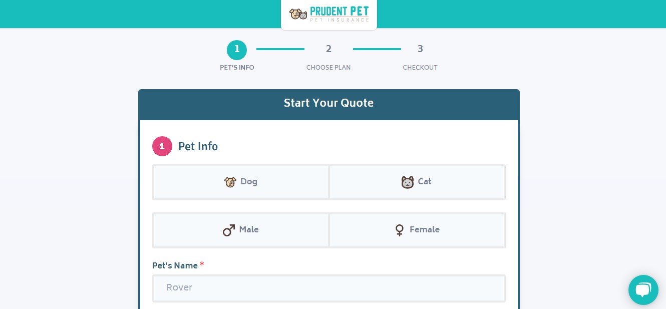
Task: Click the Pet's Info step label
Action: [x=237, y=68]
